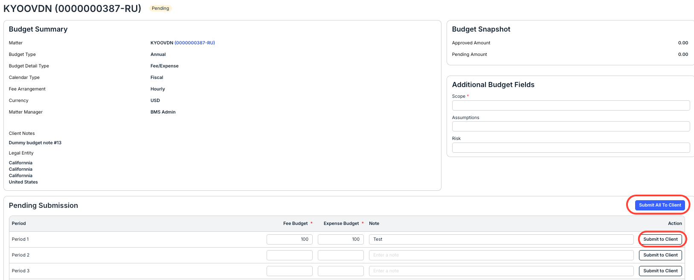Click the Fee Budget column header

coord(296,224)
